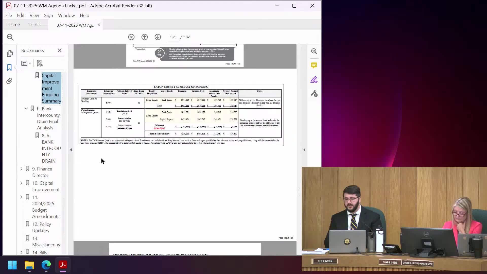Viewport: 487px width, 274px height.
Task: Open the attachments paperclip panel
Action: 9,81
